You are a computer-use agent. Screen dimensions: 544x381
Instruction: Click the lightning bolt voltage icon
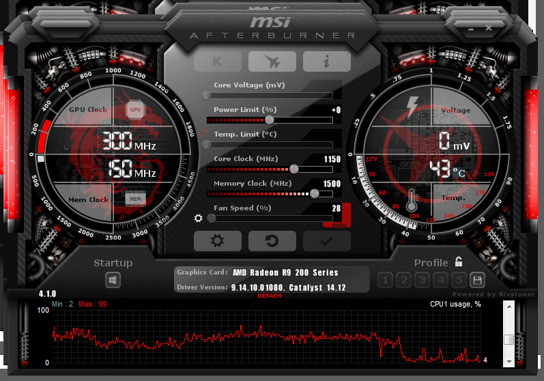pyautogui.click(x=412, y=107)
